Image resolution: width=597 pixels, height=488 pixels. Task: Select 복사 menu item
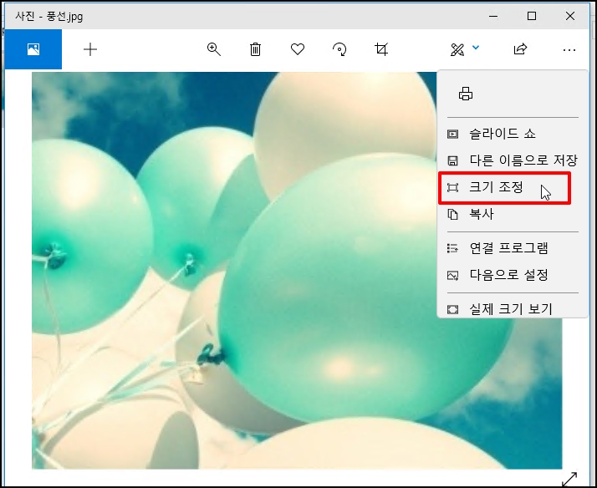coord(513,214)
